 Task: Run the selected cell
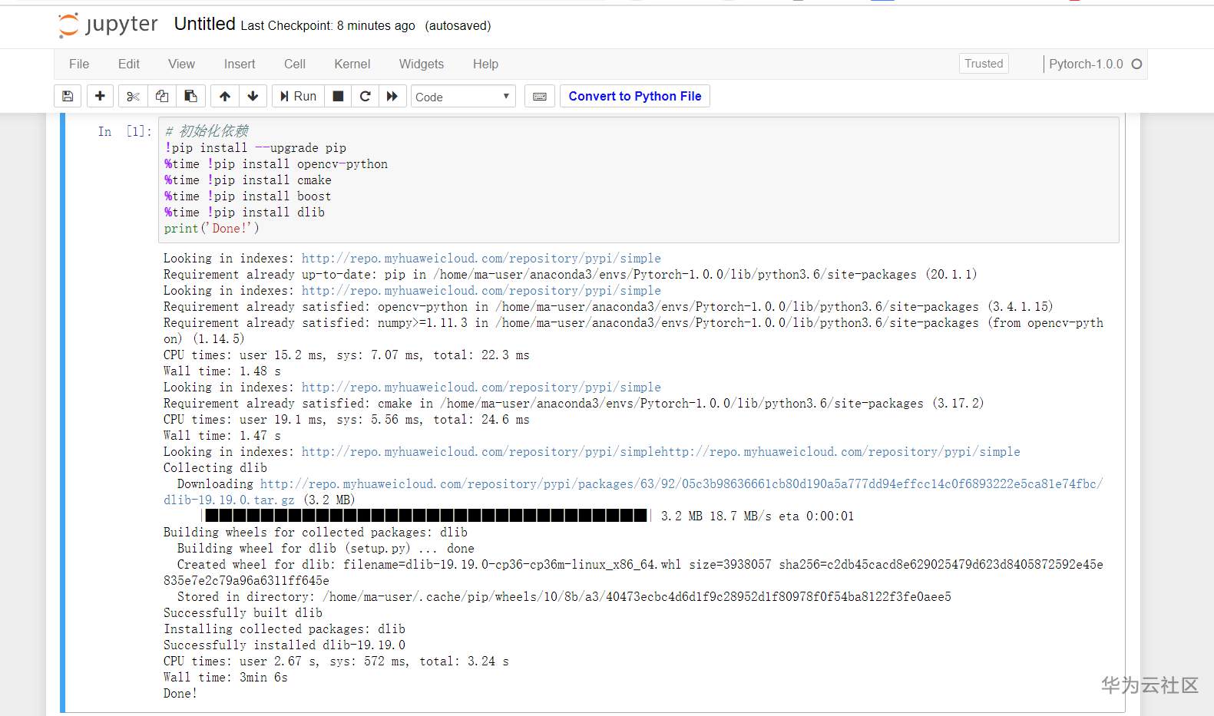click(298, 96)
